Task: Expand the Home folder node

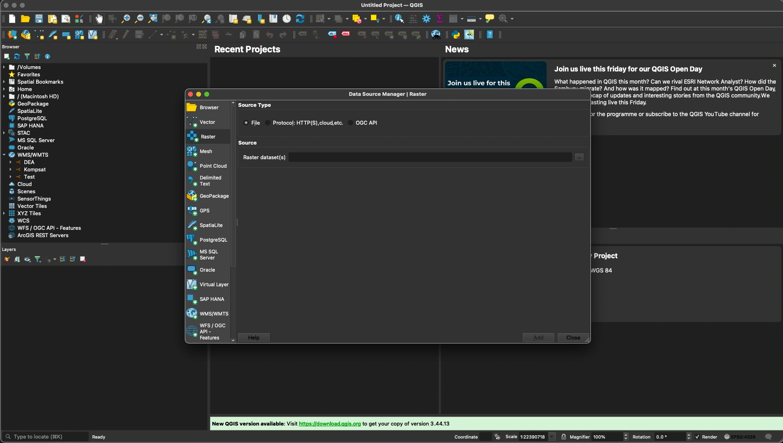Action: pos(4,89)
